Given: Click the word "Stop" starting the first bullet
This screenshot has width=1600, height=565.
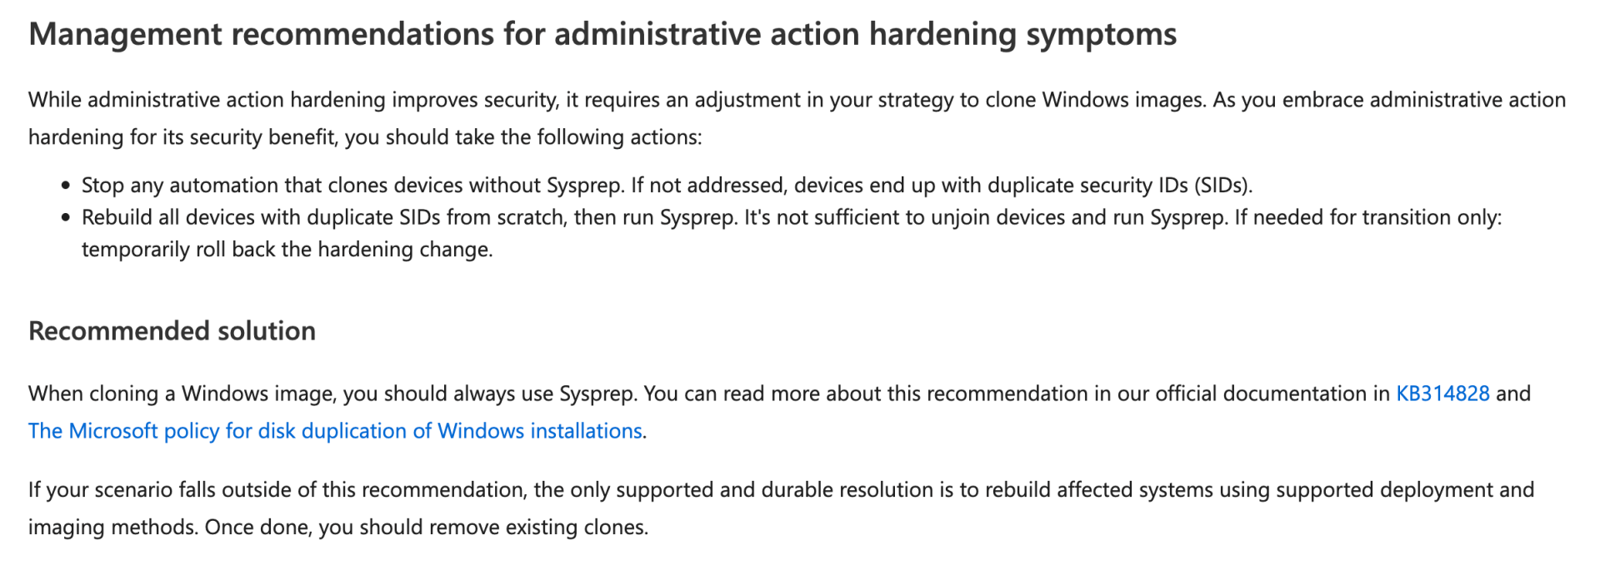Looking at the screenshot, I should click(x=100, y=186).
